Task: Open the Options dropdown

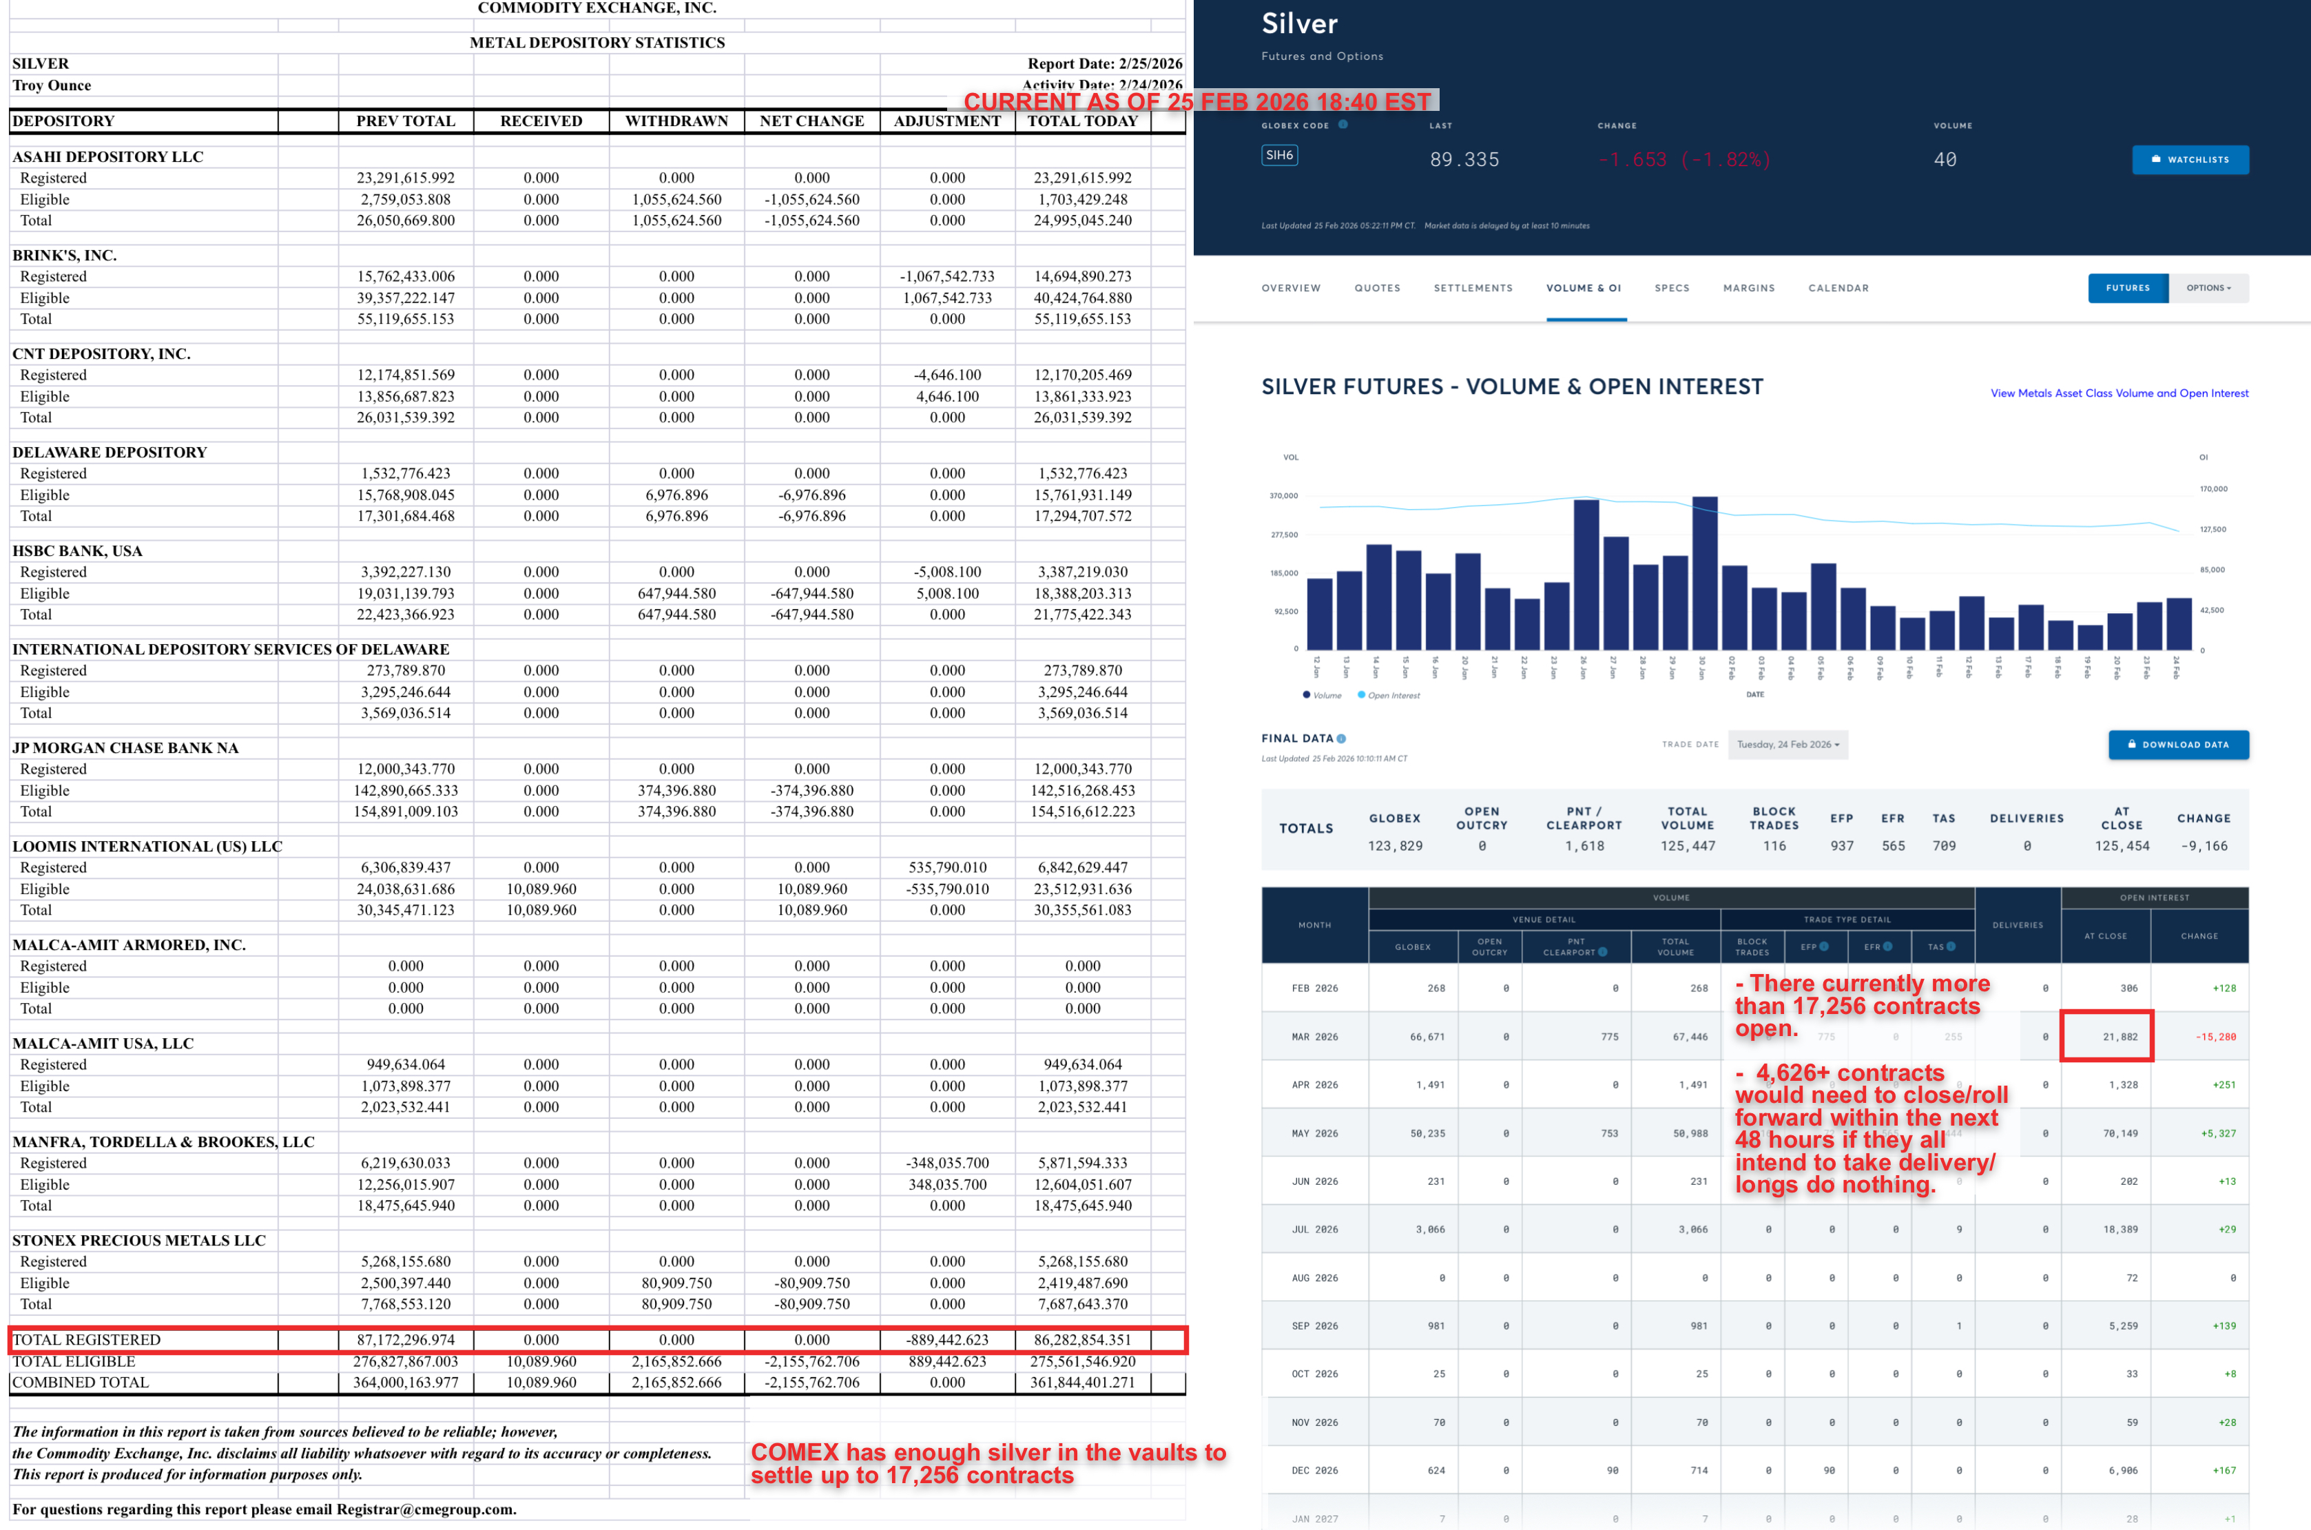Action: pyautogui.click(x=2208, y=288)
